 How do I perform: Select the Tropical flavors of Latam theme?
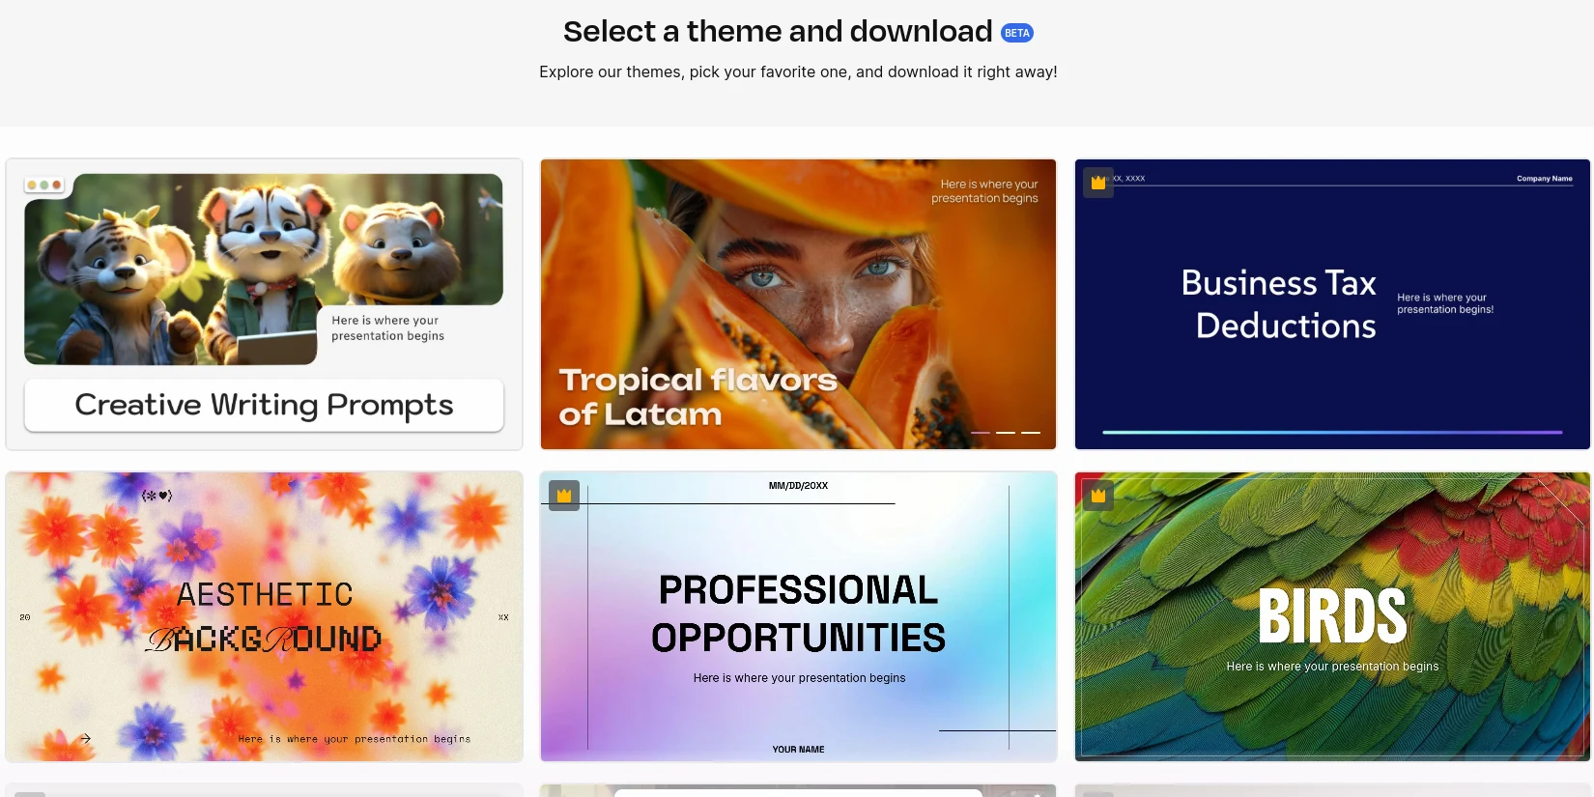pyautogui.click(x=697, y=396)
